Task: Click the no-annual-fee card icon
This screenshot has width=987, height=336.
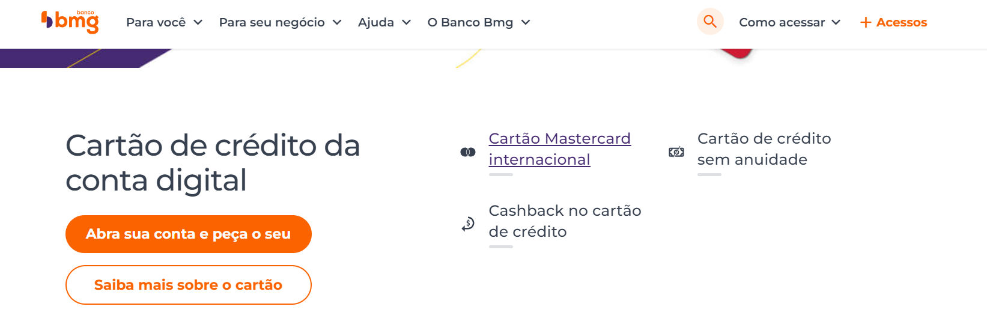Action: pos(676,152)
